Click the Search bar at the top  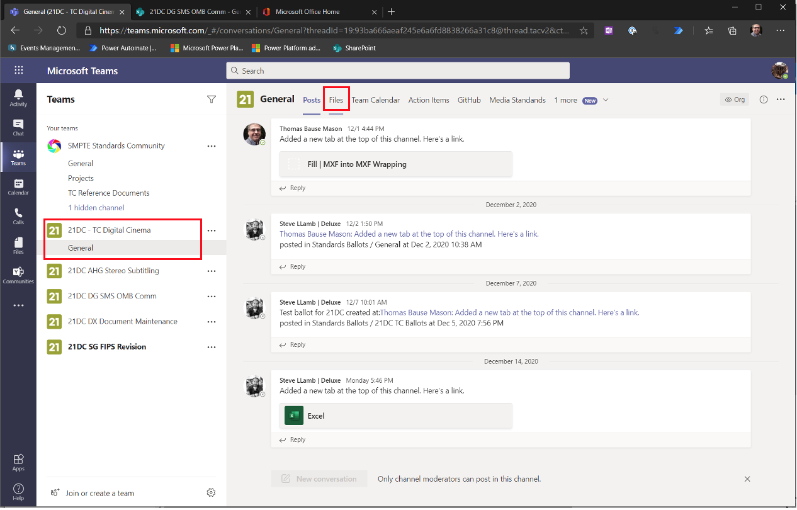(x=398, y=71)
